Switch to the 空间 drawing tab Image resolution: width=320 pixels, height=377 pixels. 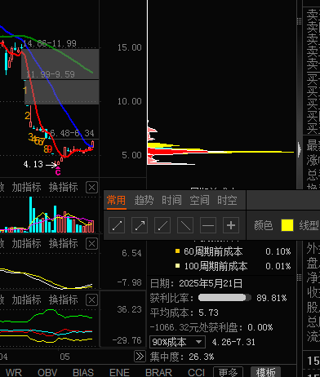(x=199, y=201)
